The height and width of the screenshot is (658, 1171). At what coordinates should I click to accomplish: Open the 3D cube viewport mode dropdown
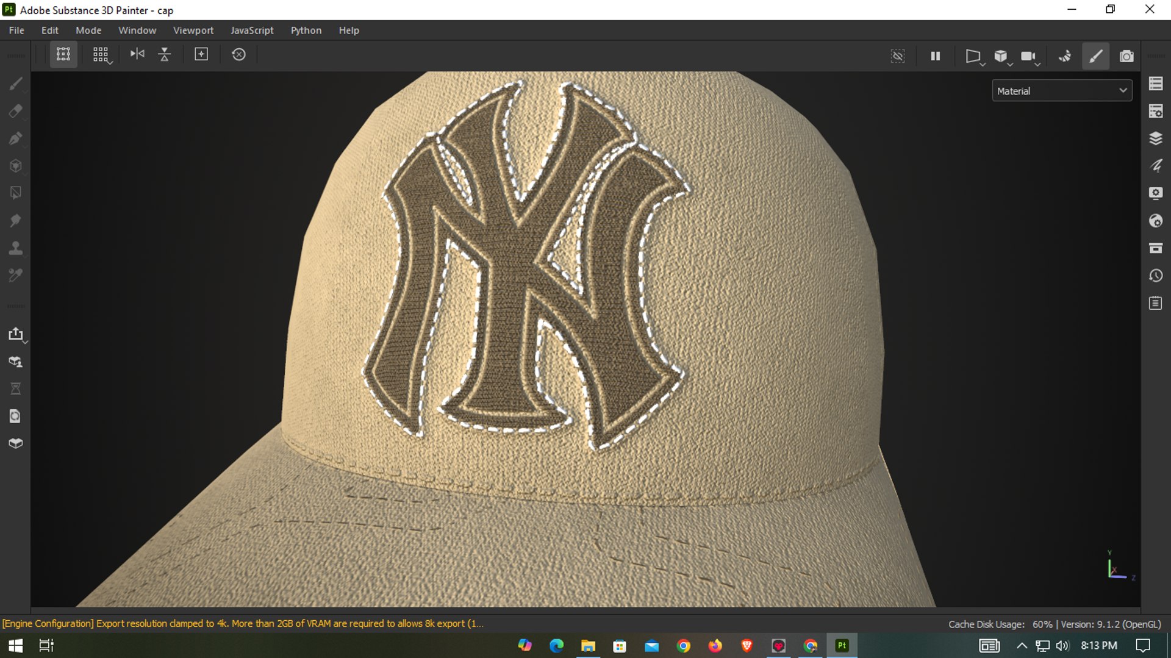click(x=1002, y=57)
